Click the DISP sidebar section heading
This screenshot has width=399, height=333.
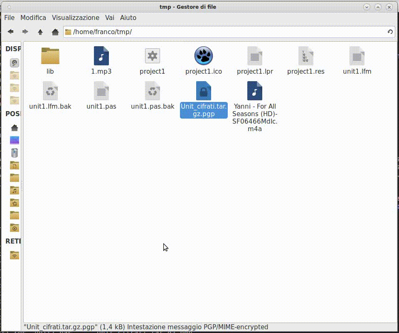point(13,49)
